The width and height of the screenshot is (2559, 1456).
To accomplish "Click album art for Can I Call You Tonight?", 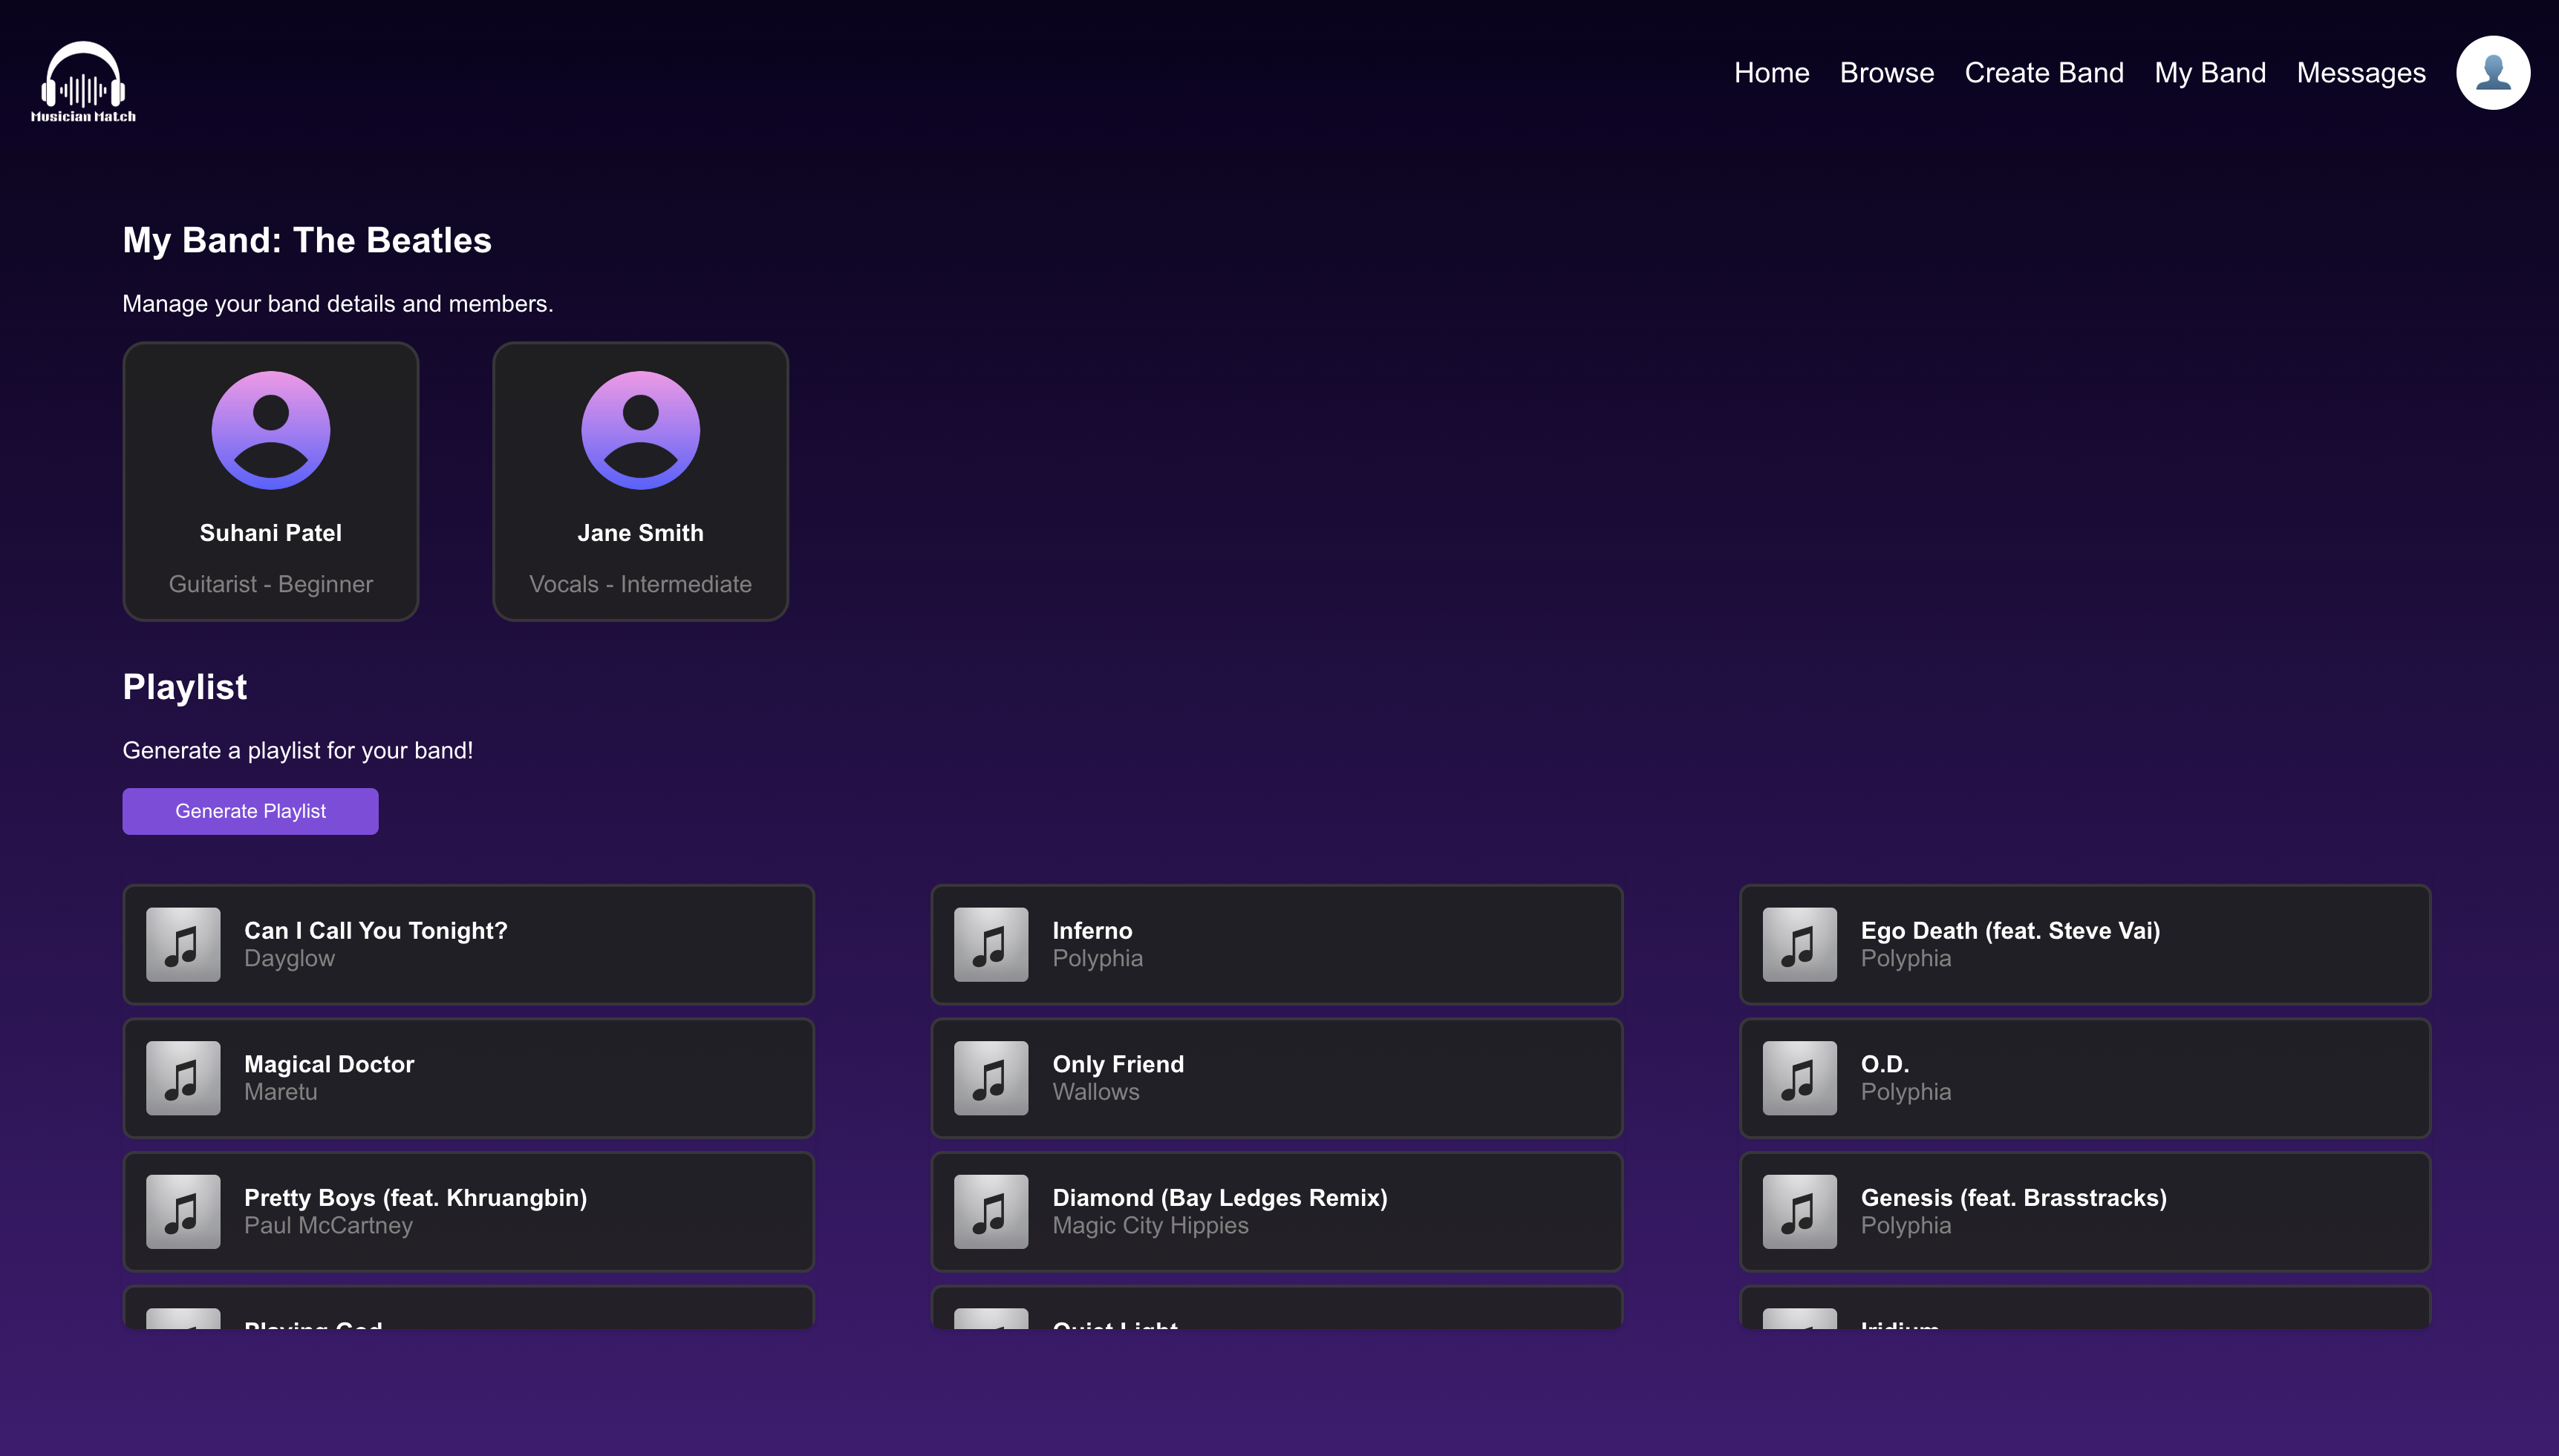I will pos(183,944).
